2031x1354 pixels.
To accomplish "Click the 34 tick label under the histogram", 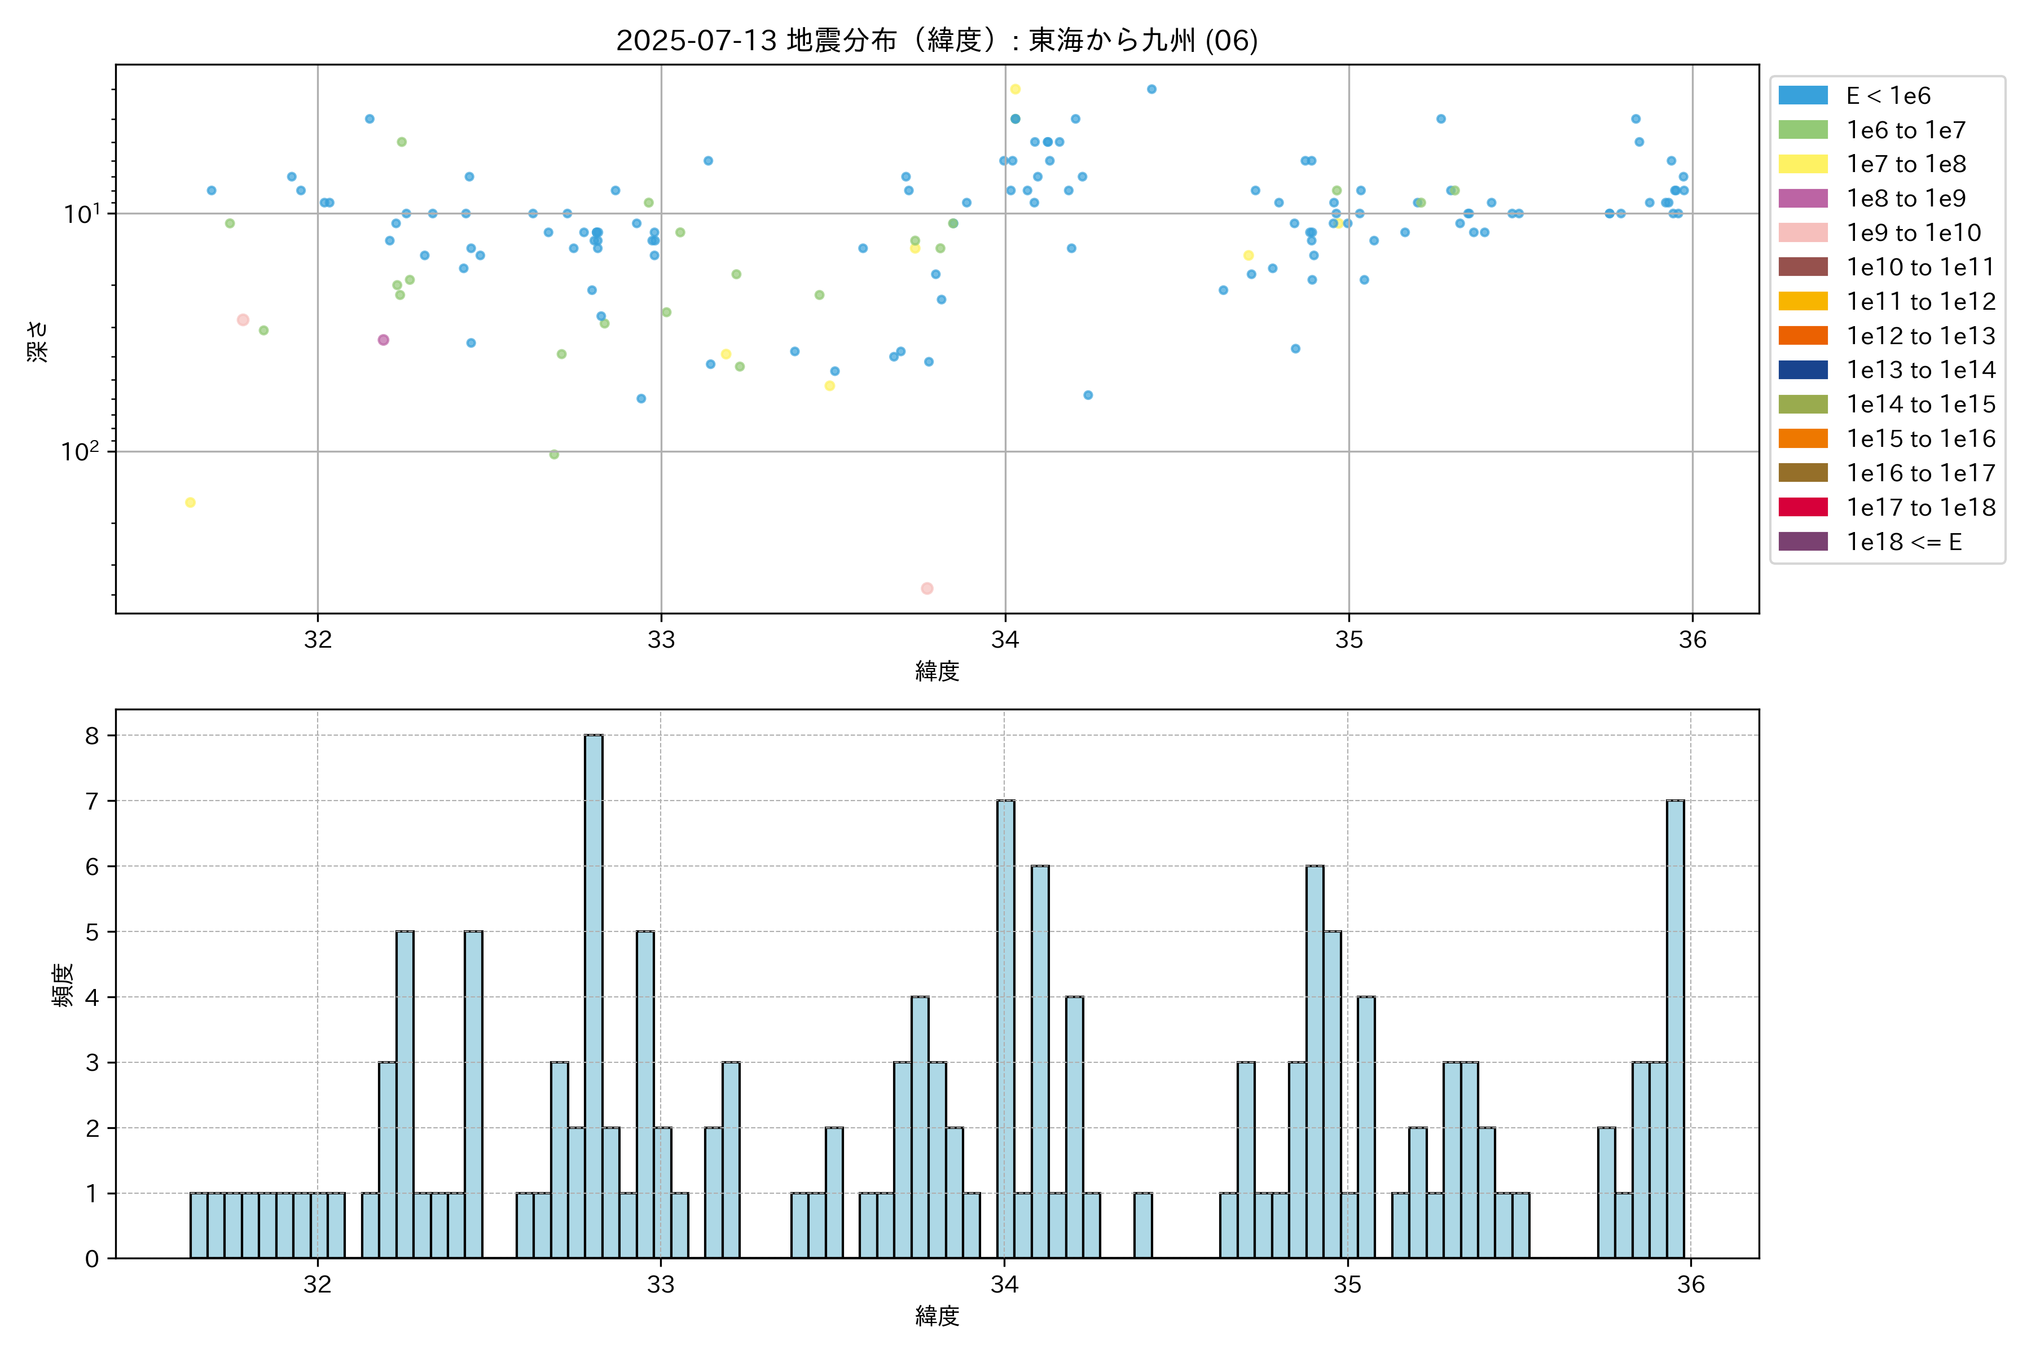I will tap(1004, 1285).
